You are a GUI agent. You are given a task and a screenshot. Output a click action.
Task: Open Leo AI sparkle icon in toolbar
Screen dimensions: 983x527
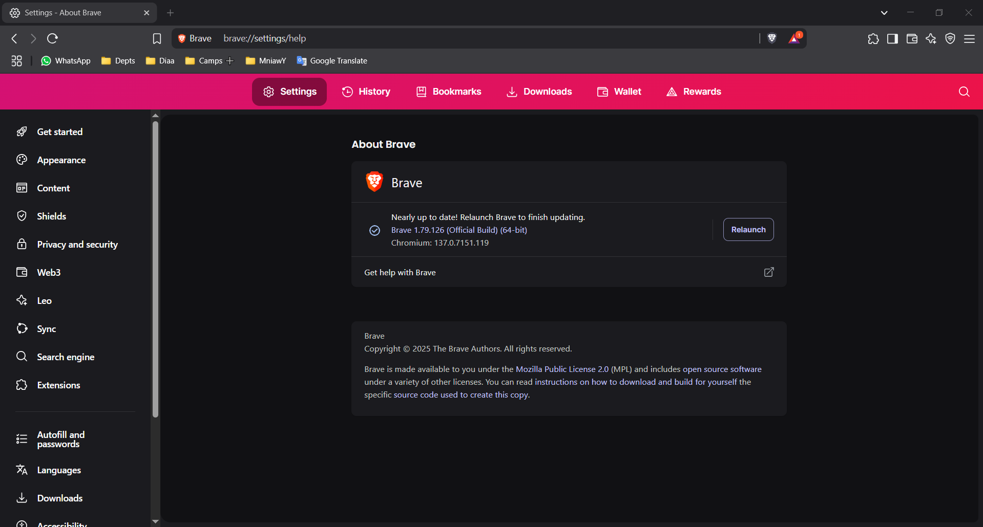coord(931,38)
